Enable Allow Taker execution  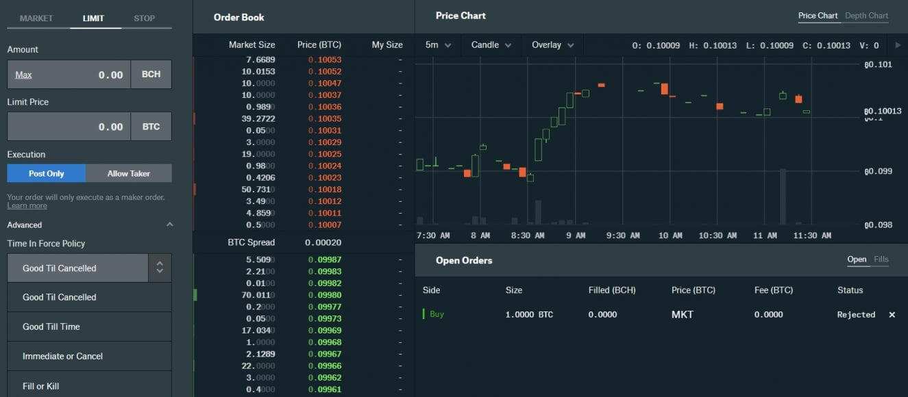[x=129, y=173]
